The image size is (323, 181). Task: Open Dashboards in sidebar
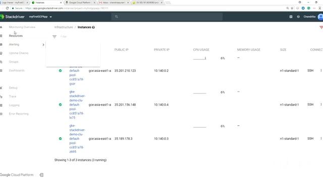[17, 70]
